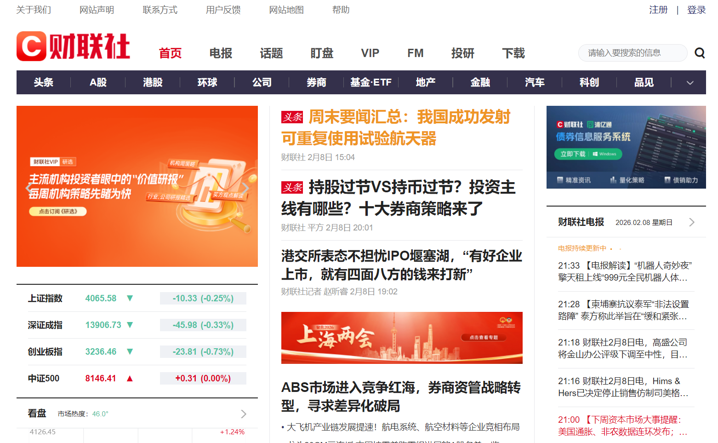718x443 pixels.
Task: Open the 登录 link
Action: point(696,10)
